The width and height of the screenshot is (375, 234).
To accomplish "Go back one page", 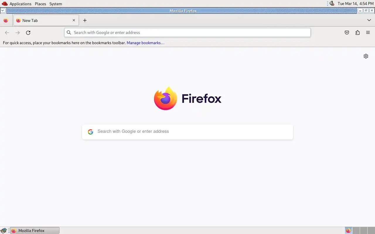I will [7, 33].
